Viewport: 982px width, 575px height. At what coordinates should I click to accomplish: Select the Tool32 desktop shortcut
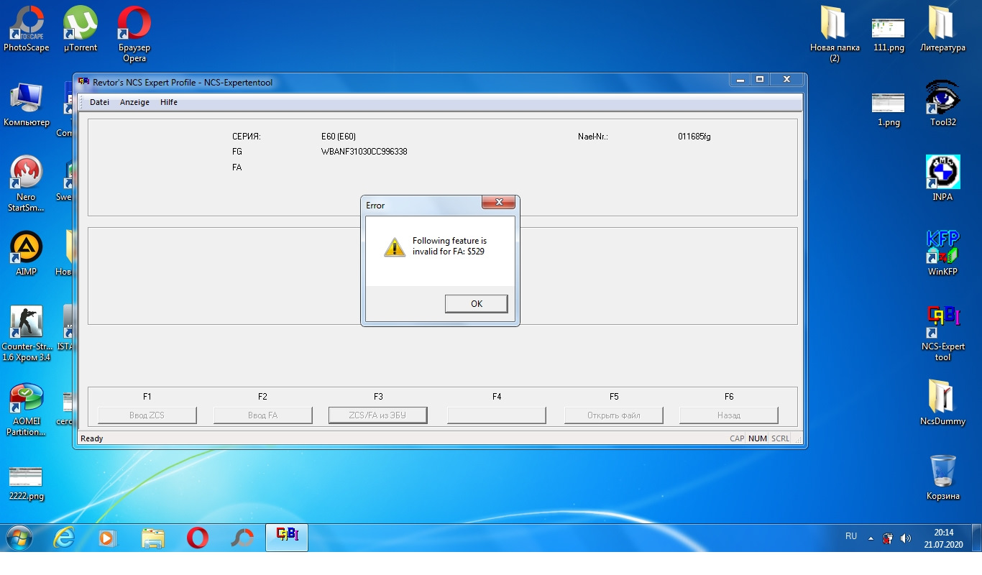tap(942, 103)
